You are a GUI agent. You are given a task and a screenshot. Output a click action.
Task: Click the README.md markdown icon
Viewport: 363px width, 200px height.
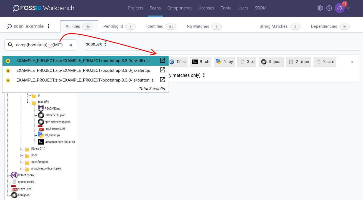41,109
